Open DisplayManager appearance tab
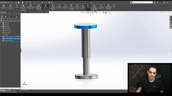 pyautogui.click(x=16, y=17)
